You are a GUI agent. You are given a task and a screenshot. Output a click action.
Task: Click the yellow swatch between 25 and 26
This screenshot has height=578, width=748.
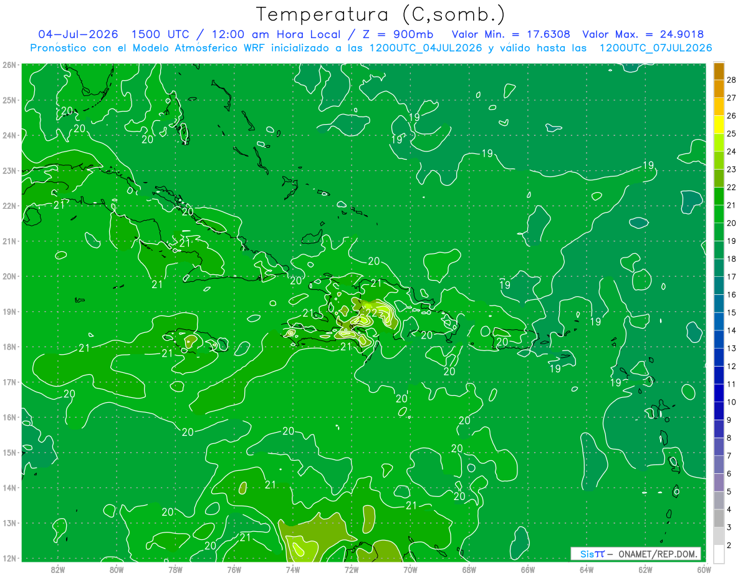click(719, 125)
